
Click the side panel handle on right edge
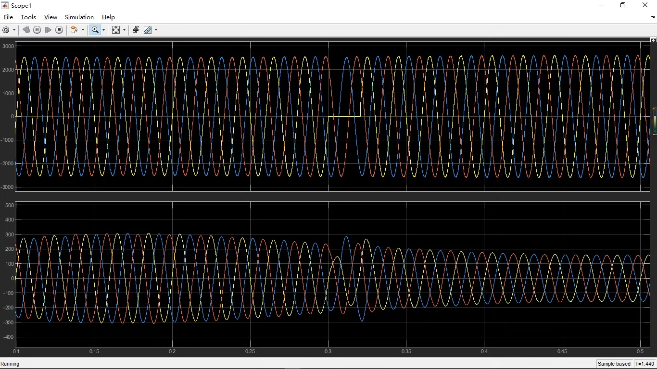[x=655, y=122]
